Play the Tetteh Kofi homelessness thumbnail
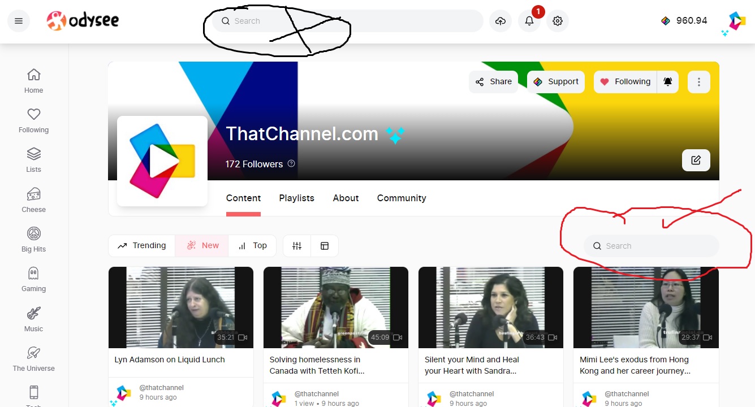This screenshot has width=755, height=407. tap(336, 308)
